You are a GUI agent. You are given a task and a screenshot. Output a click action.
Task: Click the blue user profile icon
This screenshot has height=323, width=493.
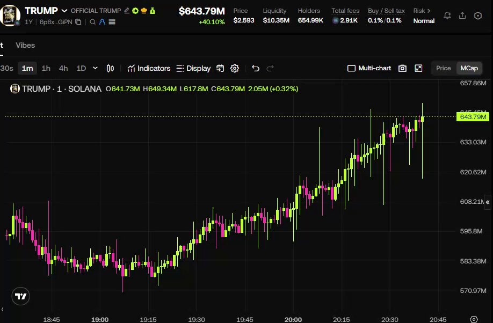[102, 22]
